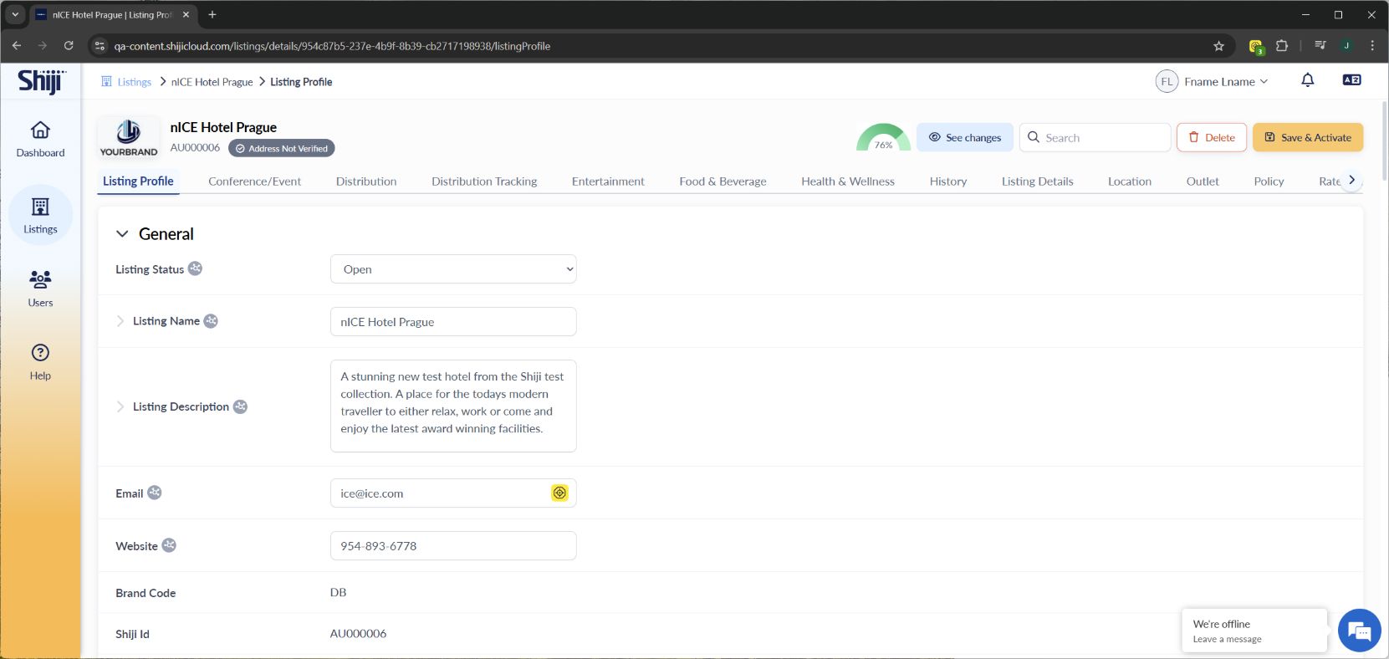Open the live chat bubble icon
1389x659 pixels.
click(x=1359, y=631)
